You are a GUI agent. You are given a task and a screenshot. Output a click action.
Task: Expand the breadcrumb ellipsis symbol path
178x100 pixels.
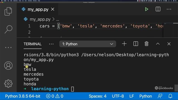click(58, 20)
